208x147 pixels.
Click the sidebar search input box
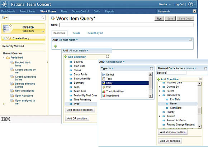point(27,18)
